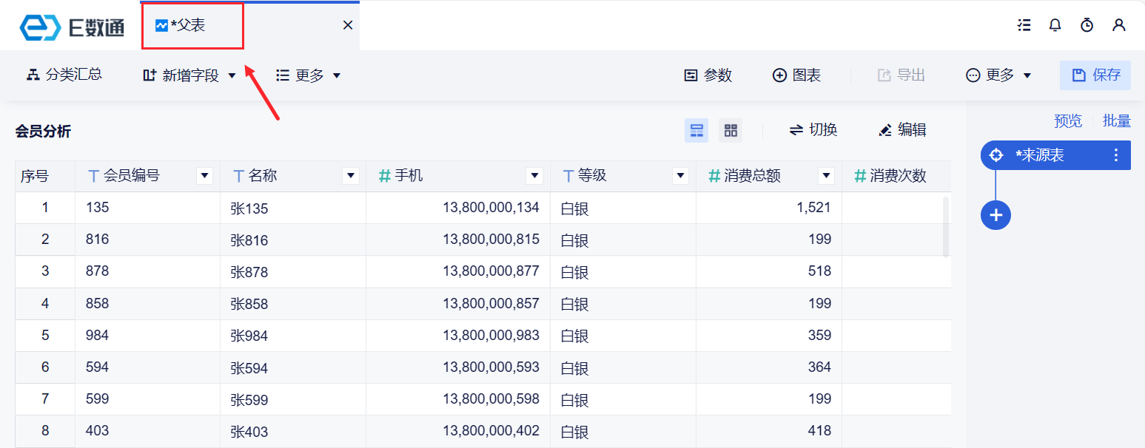Open the timer clock icon
Image resolution: width=1145 pixels, height=448 pixels.
(x=1087, y=25)
